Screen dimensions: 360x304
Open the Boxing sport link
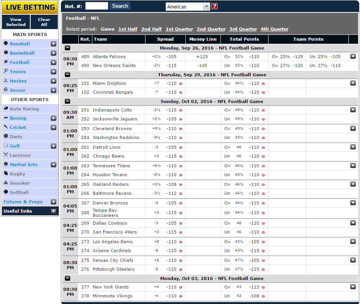click(18, 118)
